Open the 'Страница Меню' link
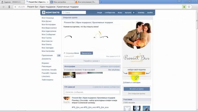 pos(72,53)
